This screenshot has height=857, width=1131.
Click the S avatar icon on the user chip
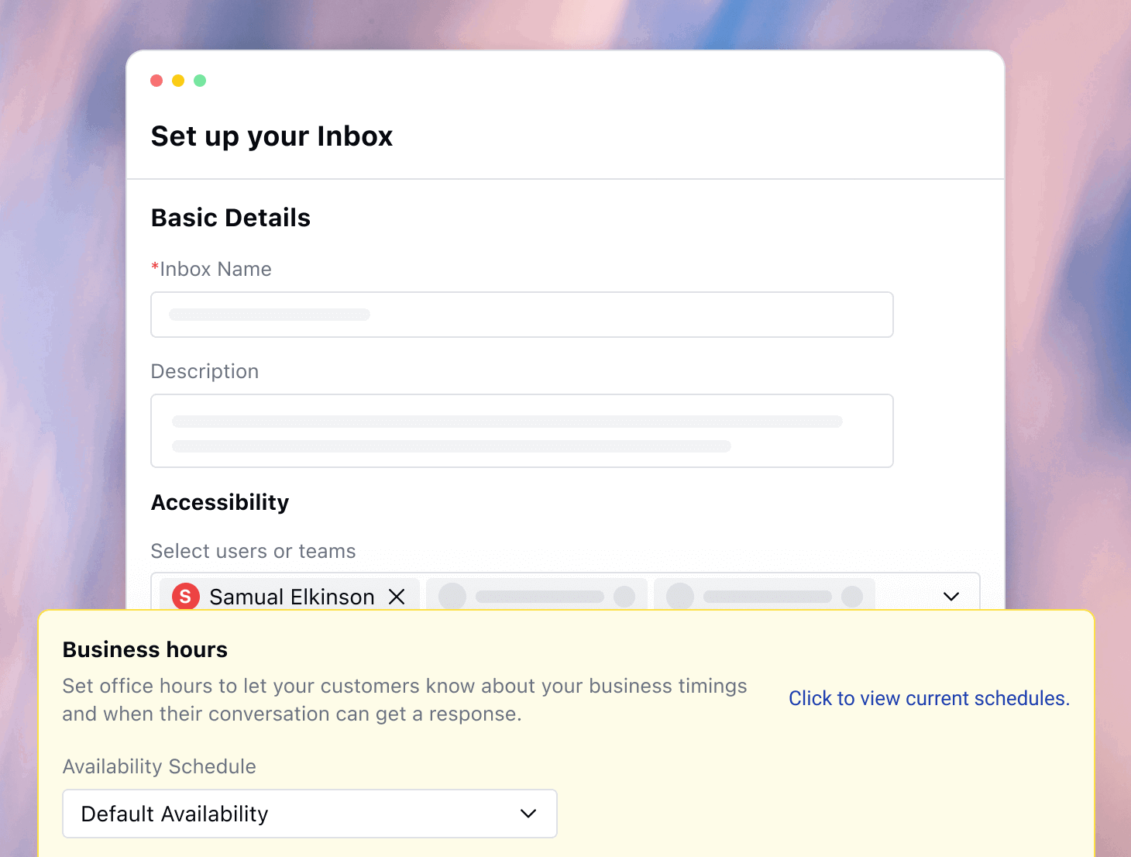(185, 597)
